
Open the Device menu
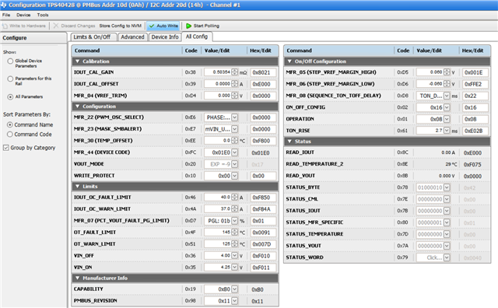point(23,15)
